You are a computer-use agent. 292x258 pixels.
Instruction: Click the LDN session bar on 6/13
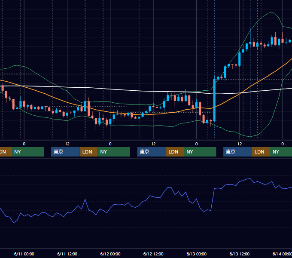coord(261,152)
